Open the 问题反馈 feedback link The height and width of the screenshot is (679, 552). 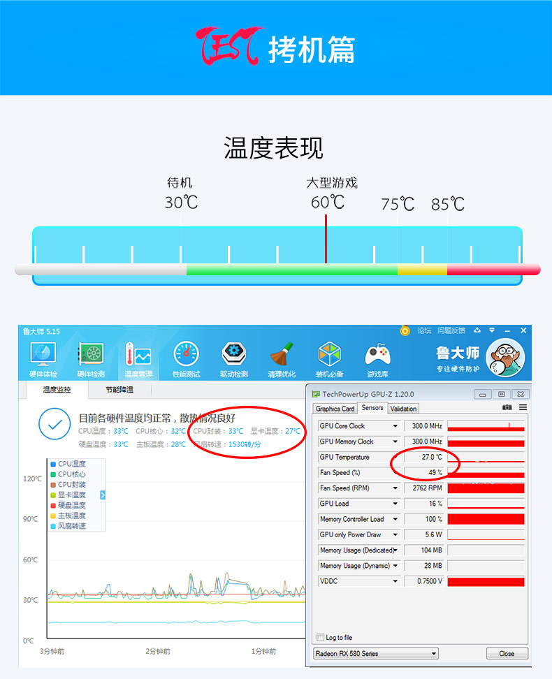tap(451, 330)
